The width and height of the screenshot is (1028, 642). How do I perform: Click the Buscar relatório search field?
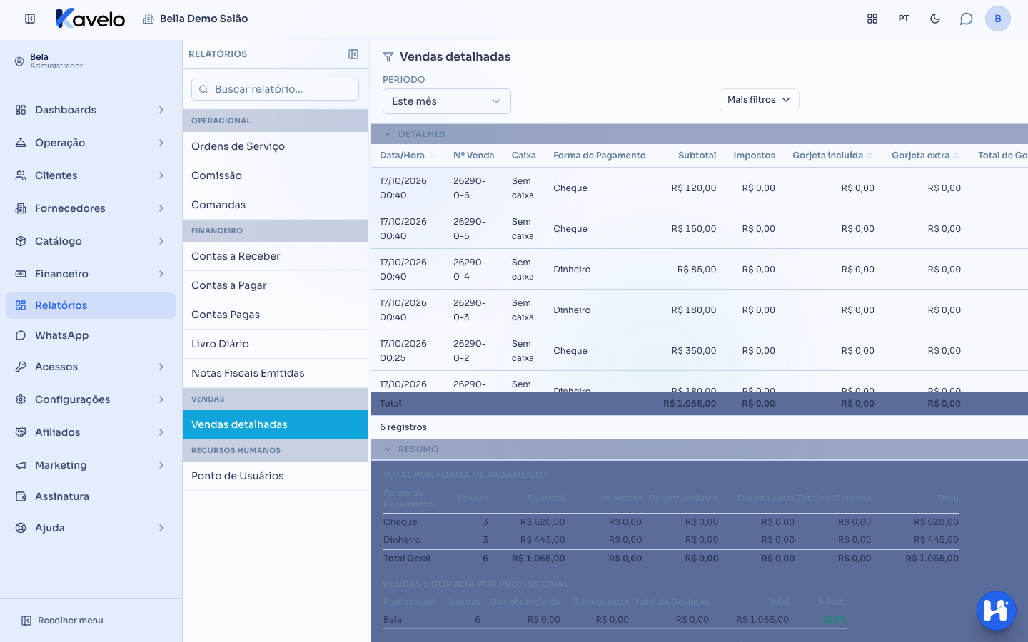275,89
